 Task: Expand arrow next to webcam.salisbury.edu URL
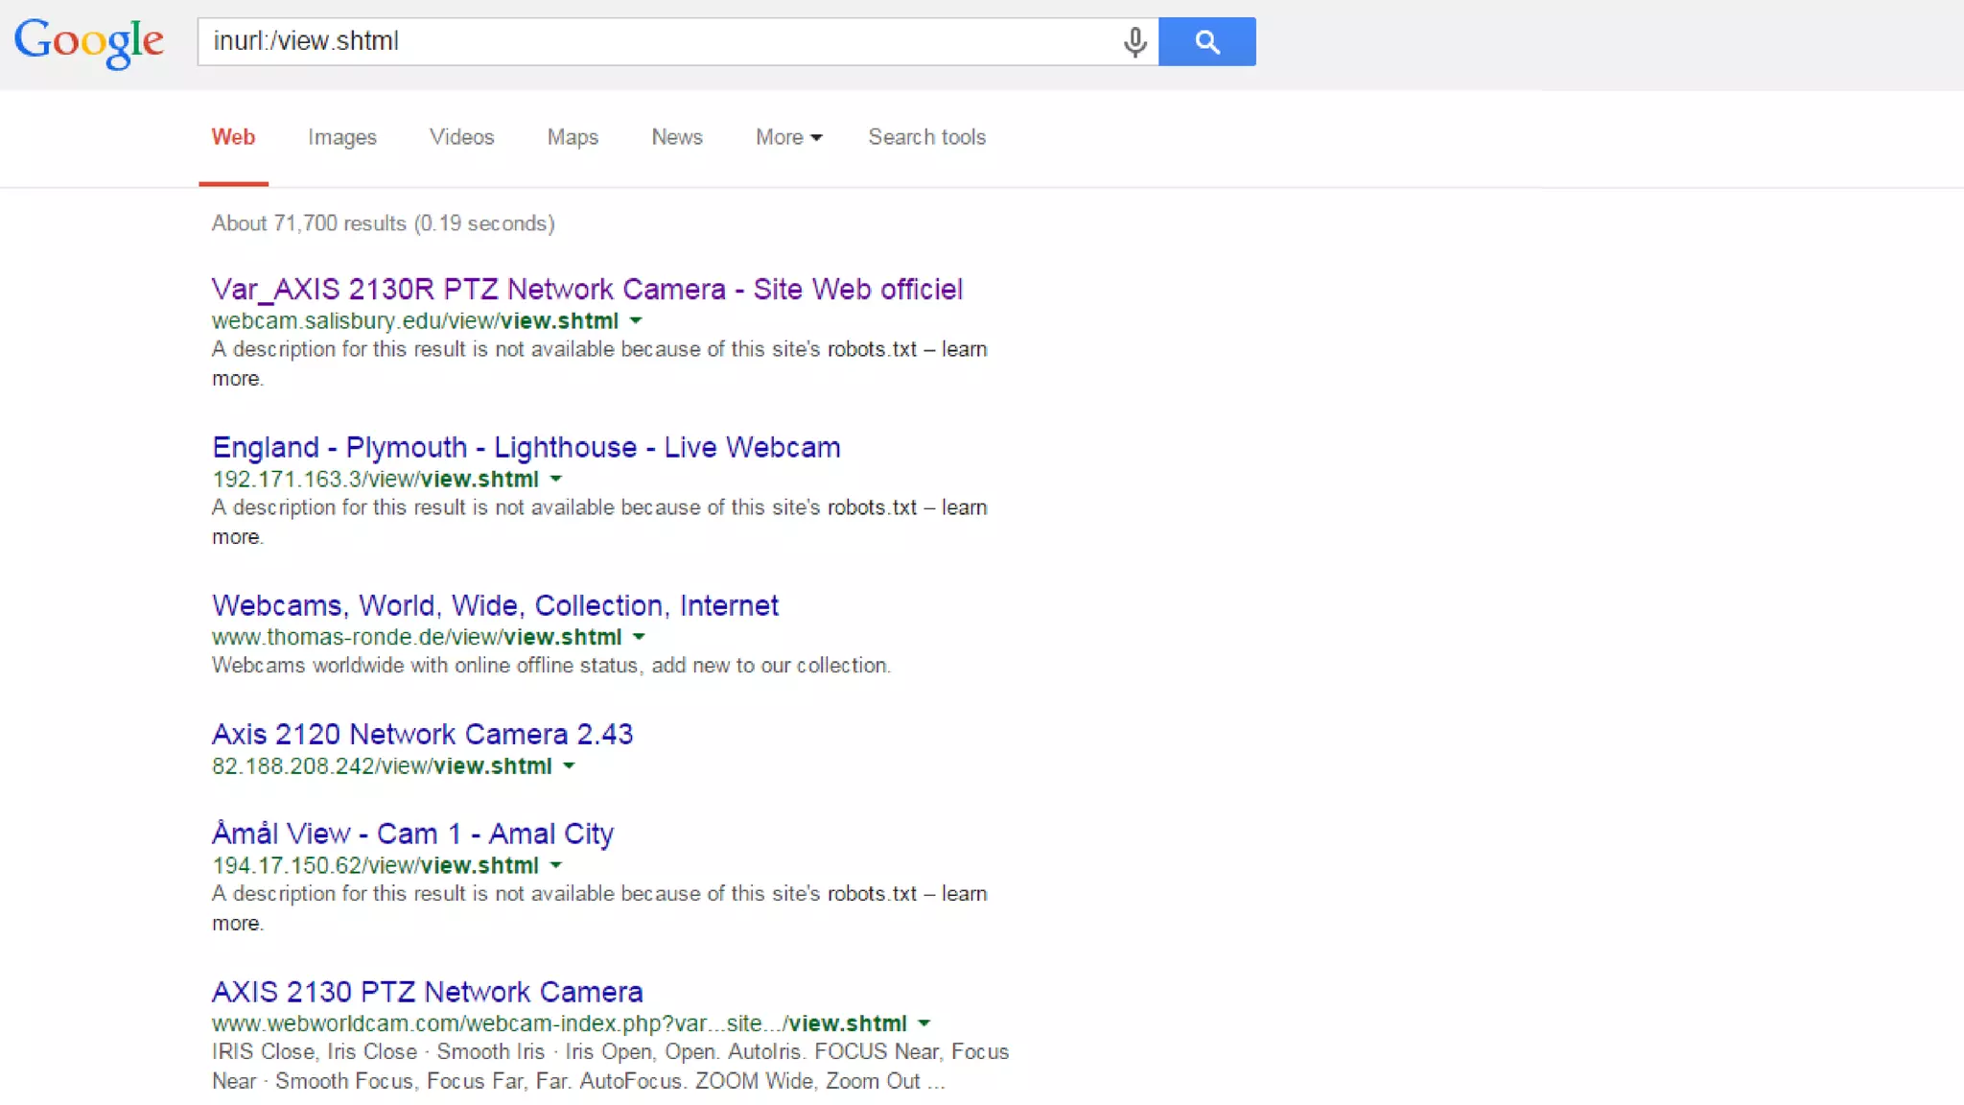coord(636,321)
